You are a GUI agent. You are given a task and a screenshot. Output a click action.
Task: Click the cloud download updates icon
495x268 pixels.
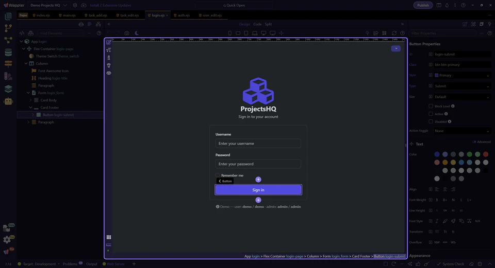coord(84,5)
